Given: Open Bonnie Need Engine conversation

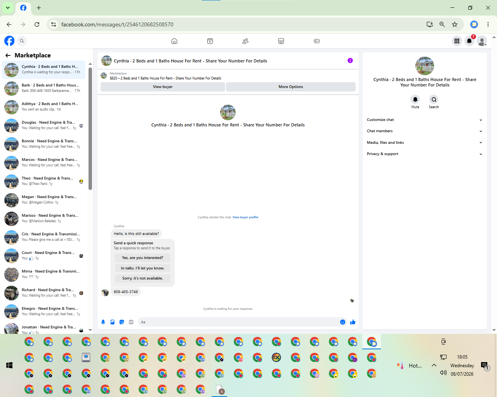Looking at the screenshot, I should point(44,144).
